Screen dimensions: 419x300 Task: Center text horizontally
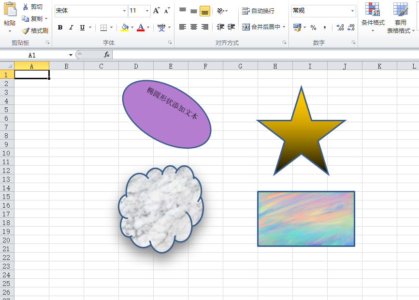pos(194,27)
